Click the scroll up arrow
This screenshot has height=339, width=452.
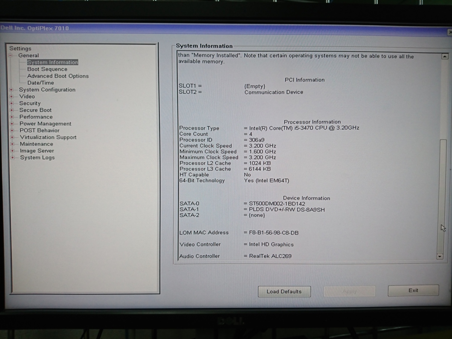tap(444, 56)
